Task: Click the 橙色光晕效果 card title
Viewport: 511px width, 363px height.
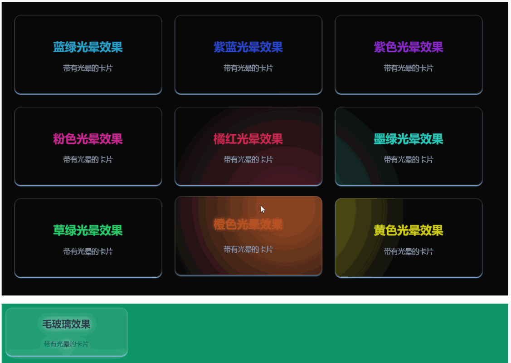Action: tap(248, 225)
